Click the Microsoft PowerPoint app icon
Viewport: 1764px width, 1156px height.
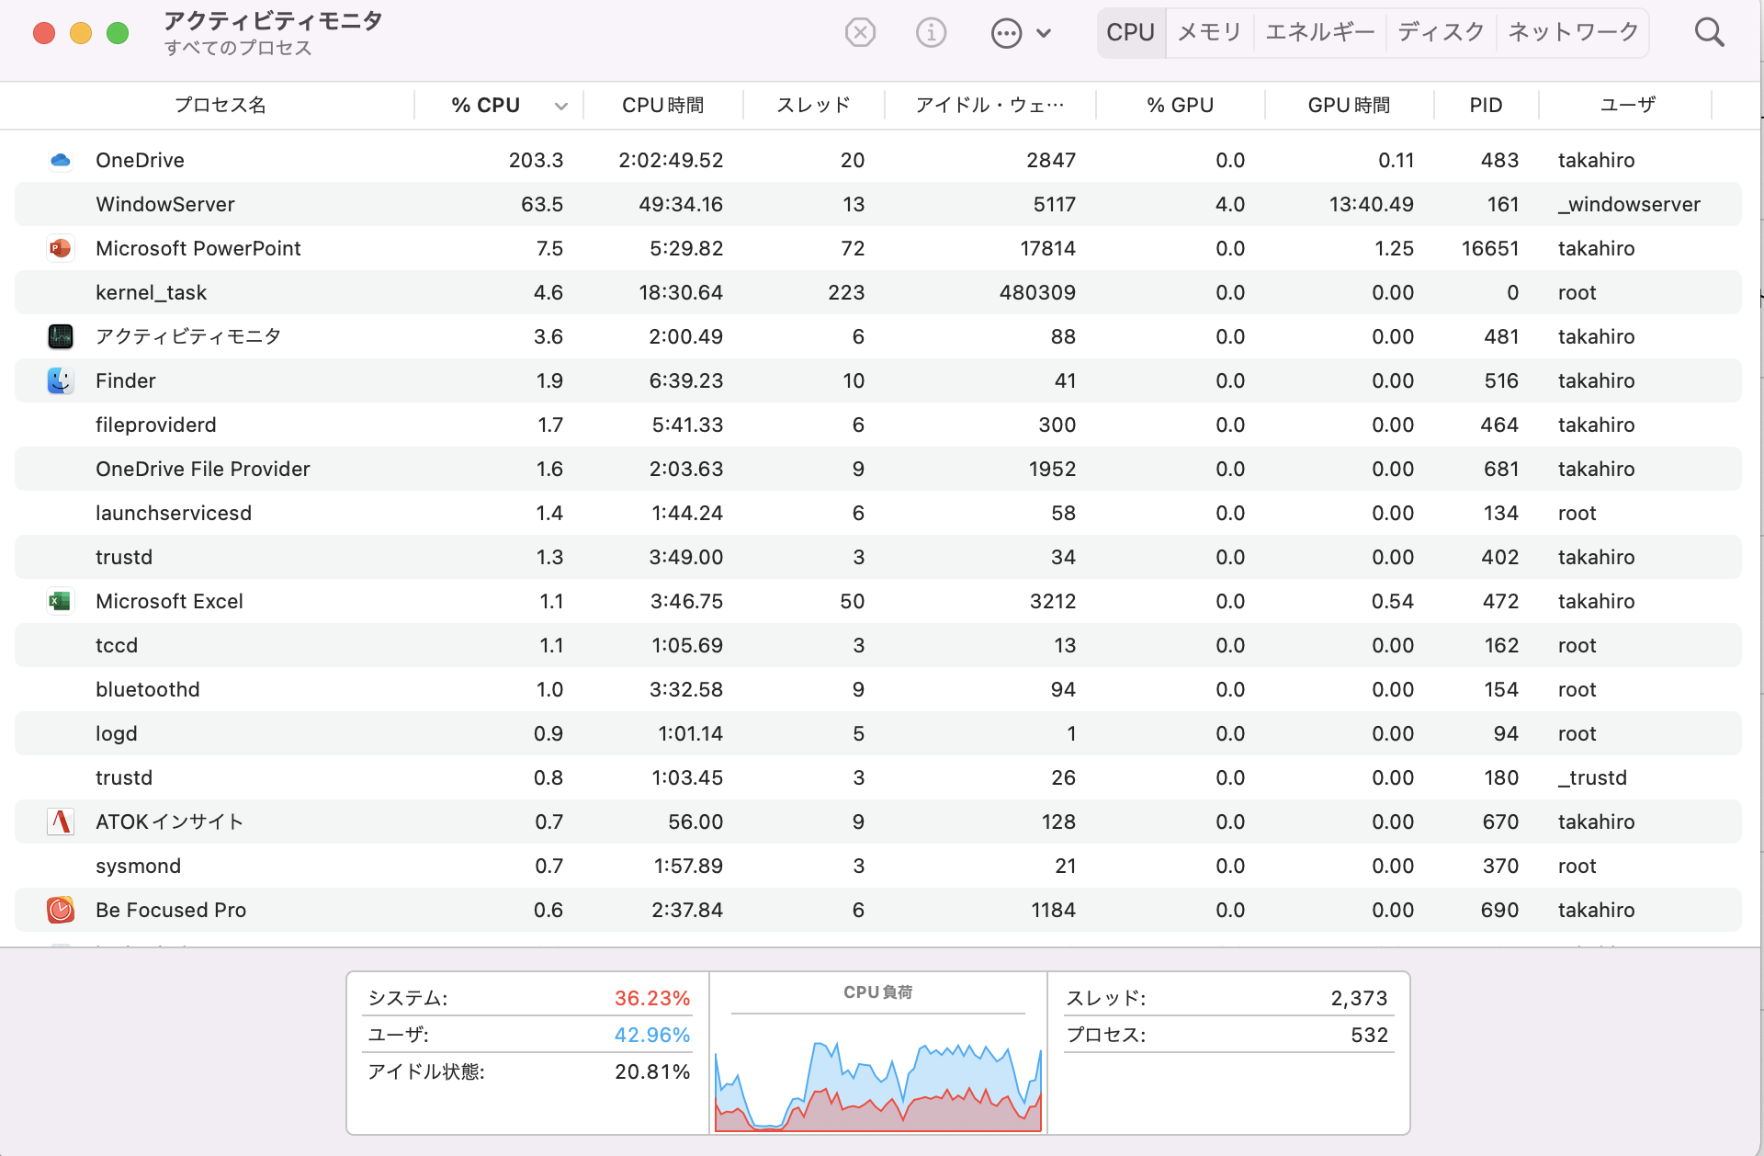point(61,248)
